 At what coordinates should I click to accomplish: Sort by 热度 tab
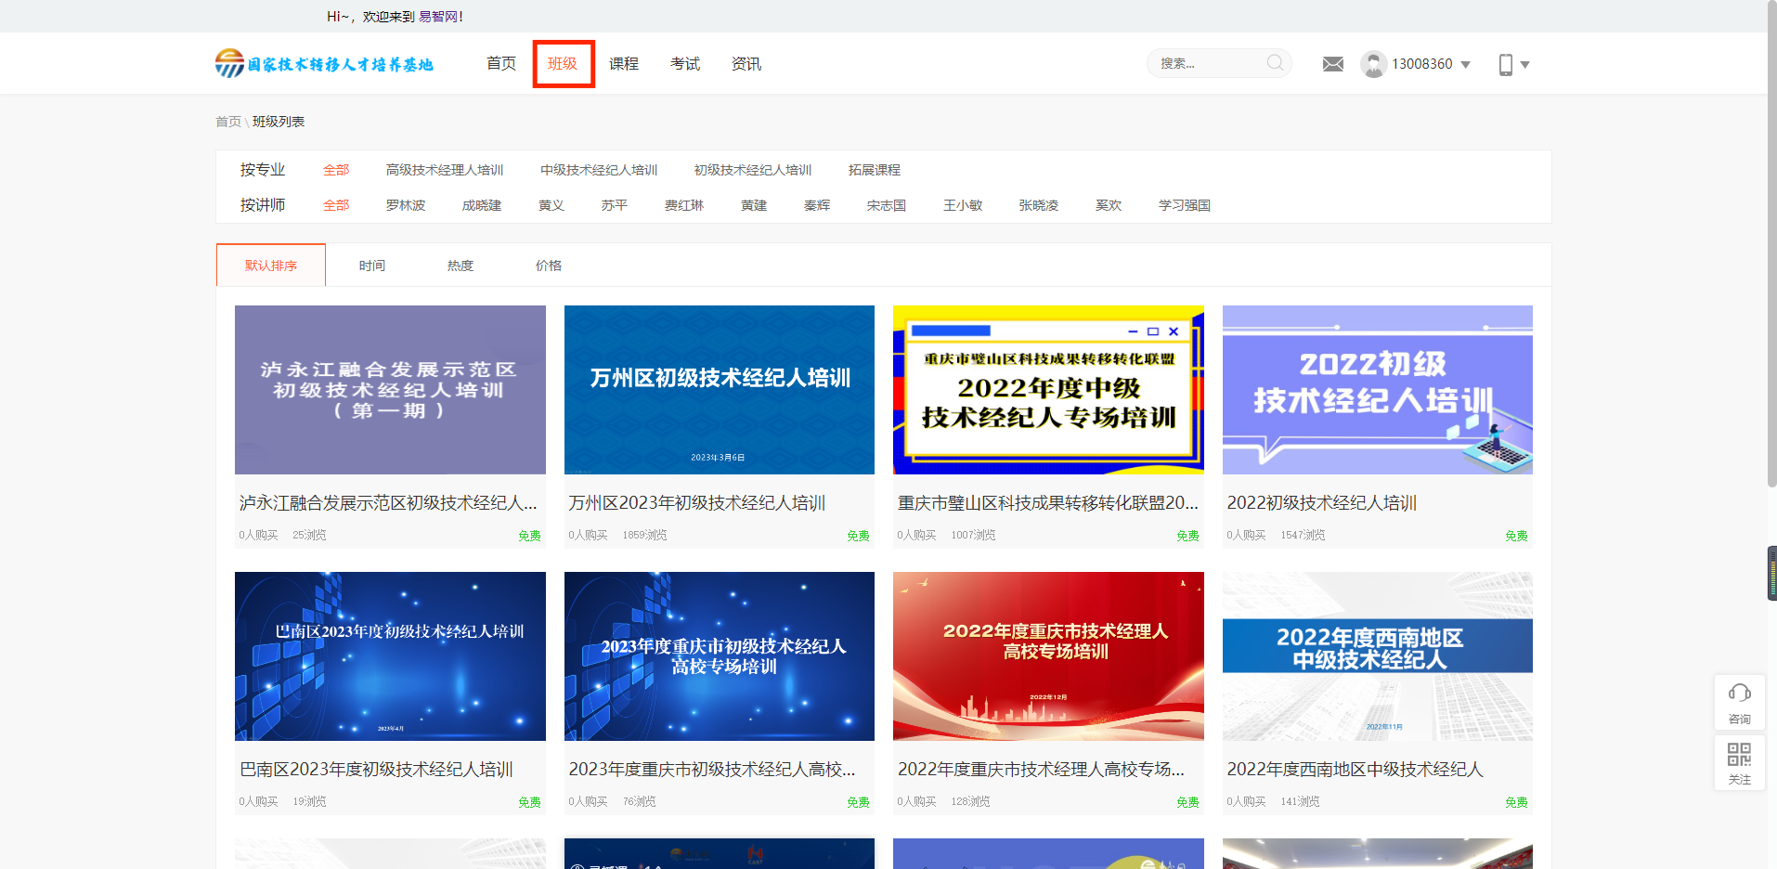pos(460,266)
